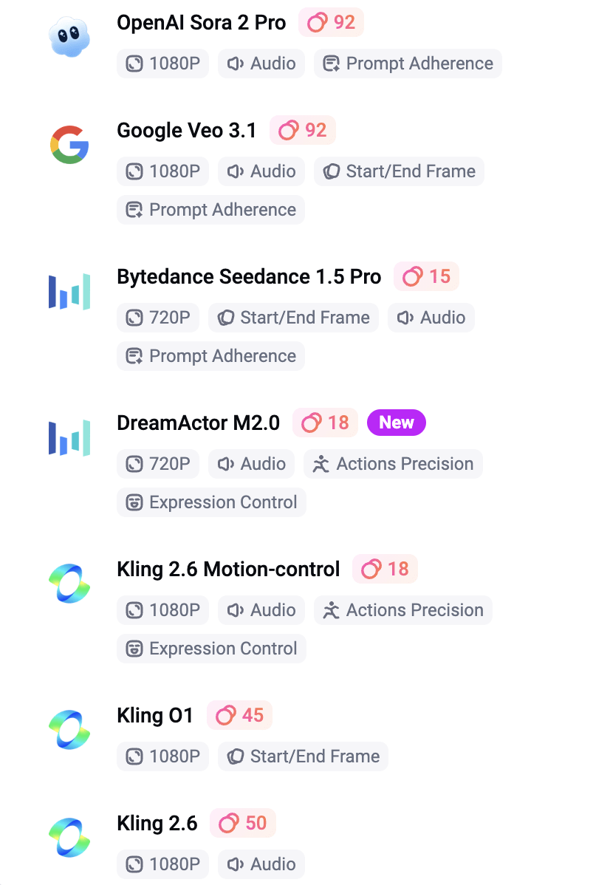Click Expression Control tag under DreamActor M2.0
This screenshot has height=885, width=610.
point(211,502)
